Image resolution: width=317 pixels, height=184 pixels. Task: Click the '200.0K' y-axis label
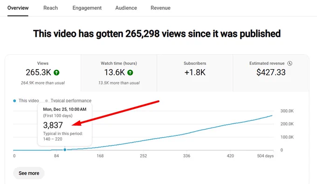pos(287,124)
